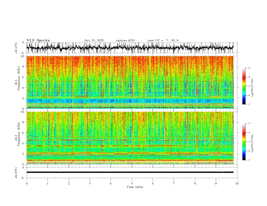
Task: Click the "ch.3(V)" waveform axis label
Action: [x=16, y=173]
